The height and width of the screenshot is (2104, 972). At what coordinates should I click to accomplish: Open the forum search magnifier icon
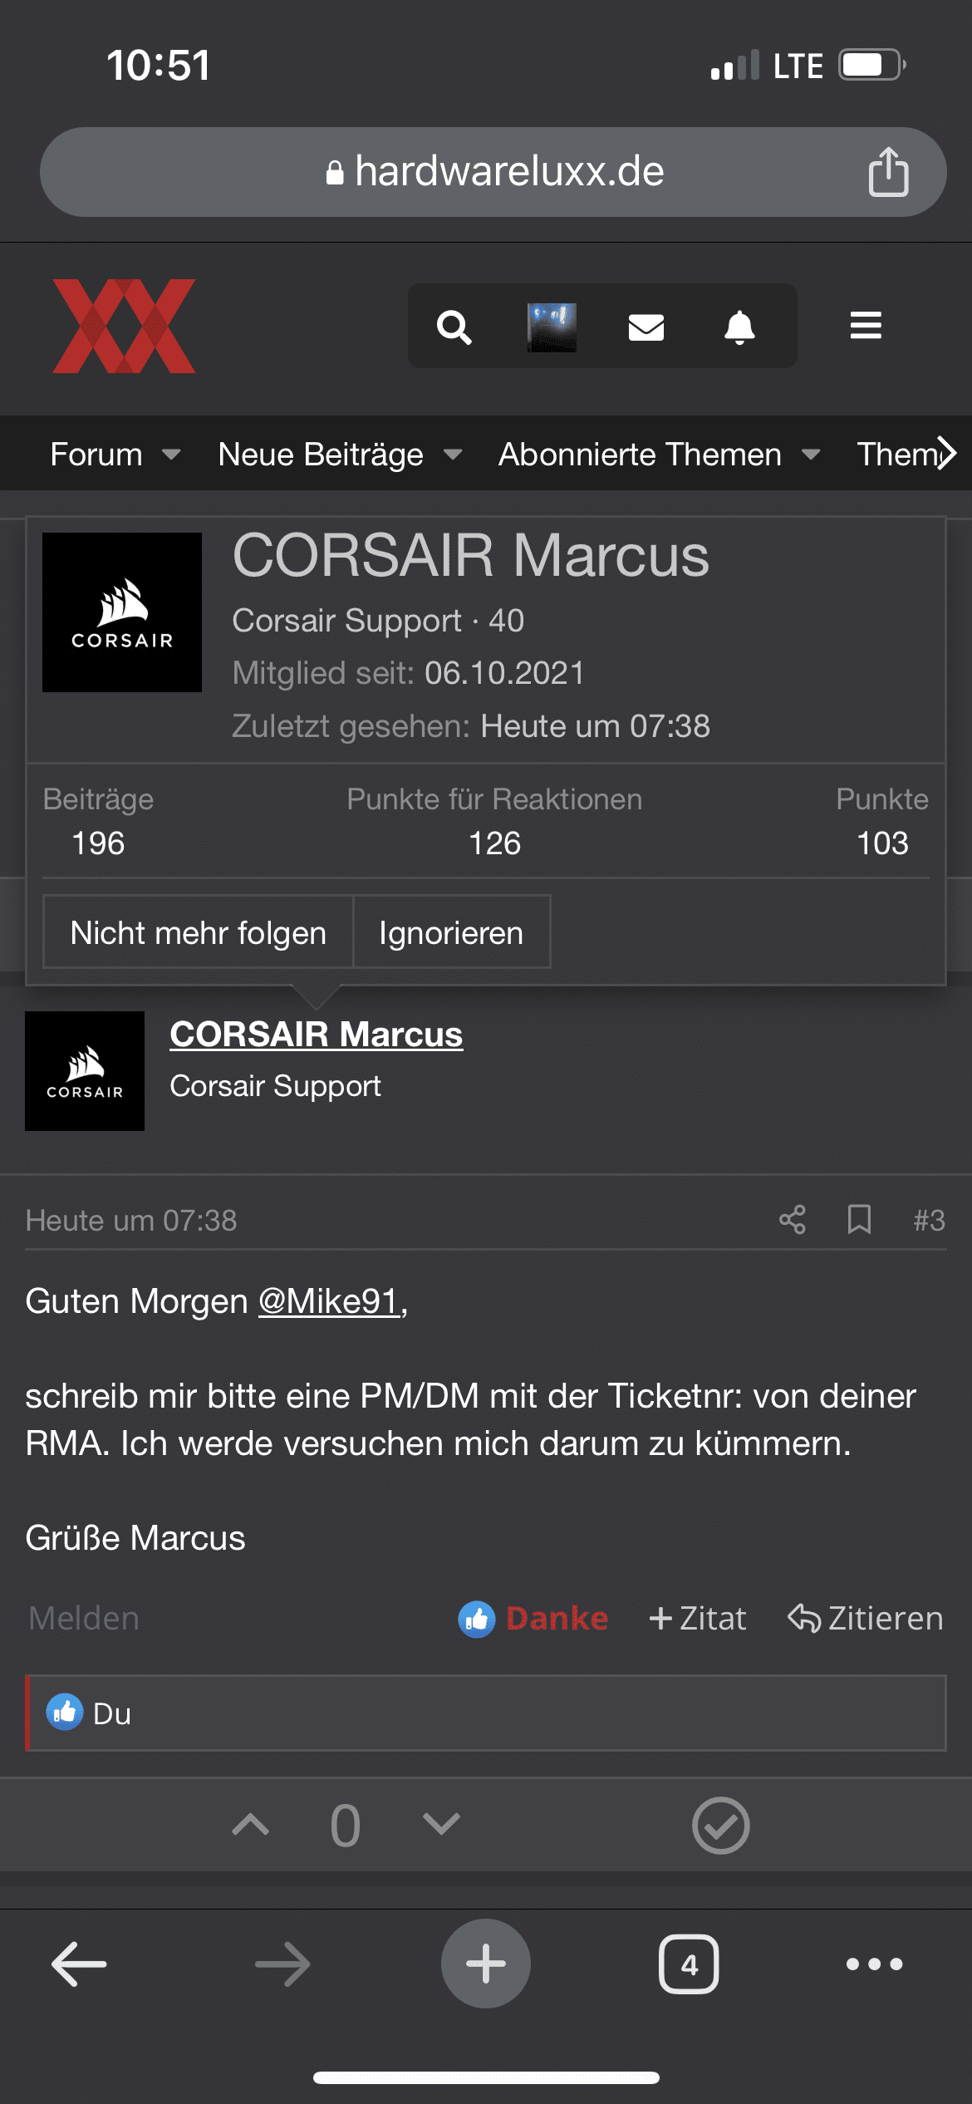point(454,327)
